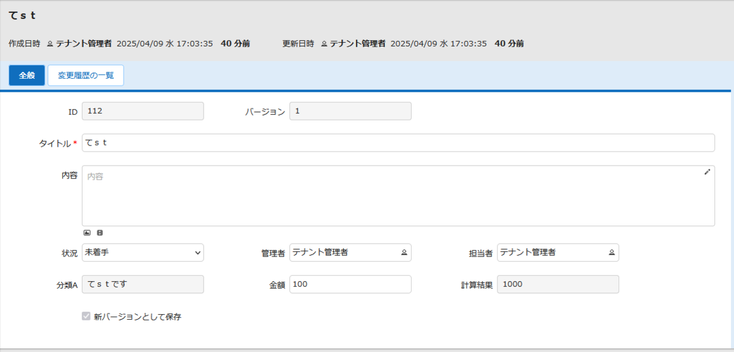Click the image insert icon below 内容
This screenshot has width=734, height=352.
tap(87, 233)
